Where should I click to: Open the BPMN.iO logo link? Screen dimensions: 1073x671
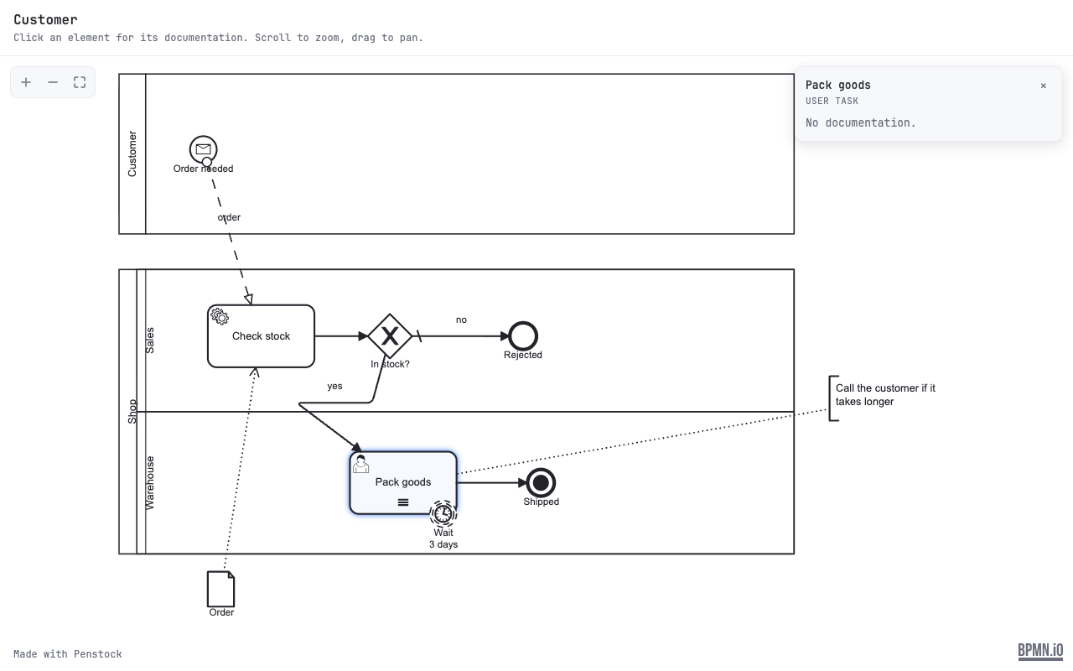click(x=1040, y=651)
